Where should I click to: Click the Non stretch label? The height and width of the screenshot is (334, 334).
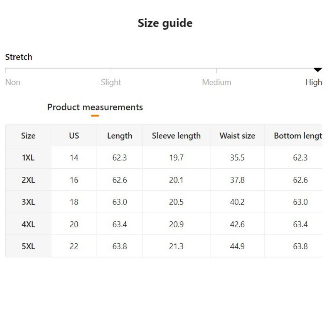click(13, 82)
